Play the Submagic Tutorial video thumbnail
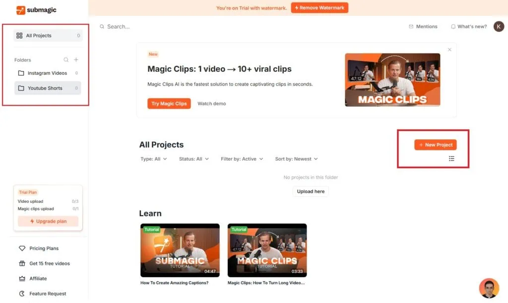 click(x=180, y=250)
